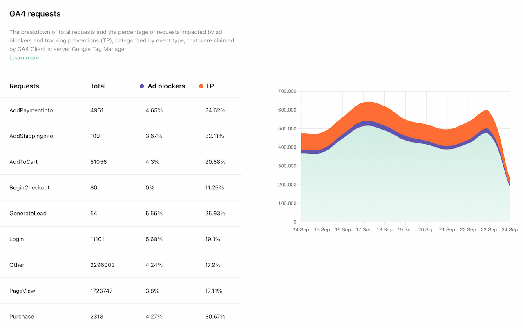Click the GenerateLead request row
Image resolution: width=523 pixels, height=328 pixels.
(28, 214)
